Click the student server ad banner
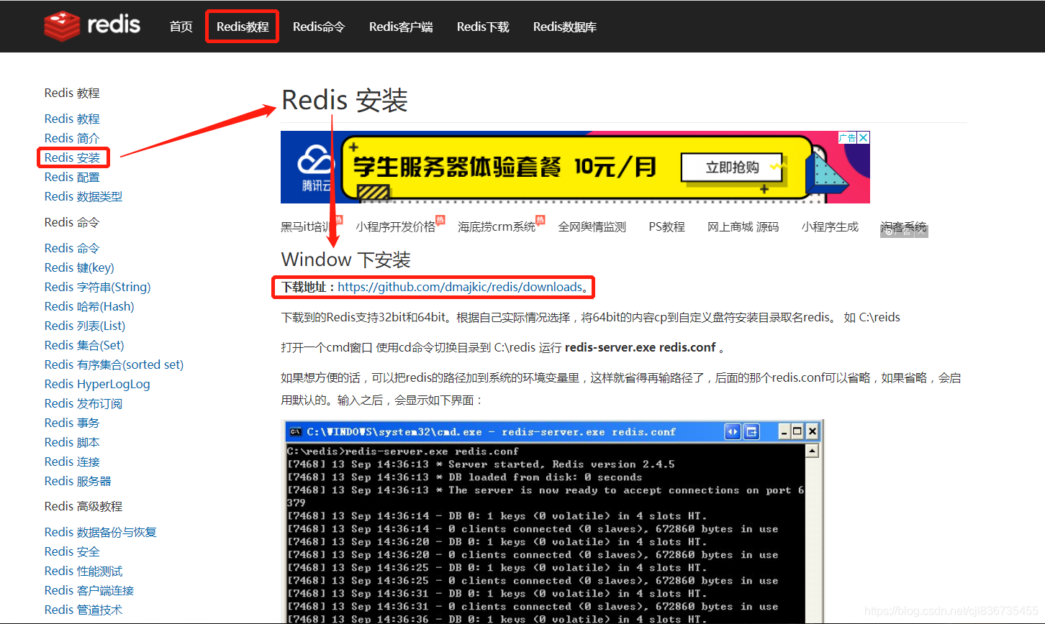The height and width of the screenshot is (624, 1045). (x=575, y=168)
